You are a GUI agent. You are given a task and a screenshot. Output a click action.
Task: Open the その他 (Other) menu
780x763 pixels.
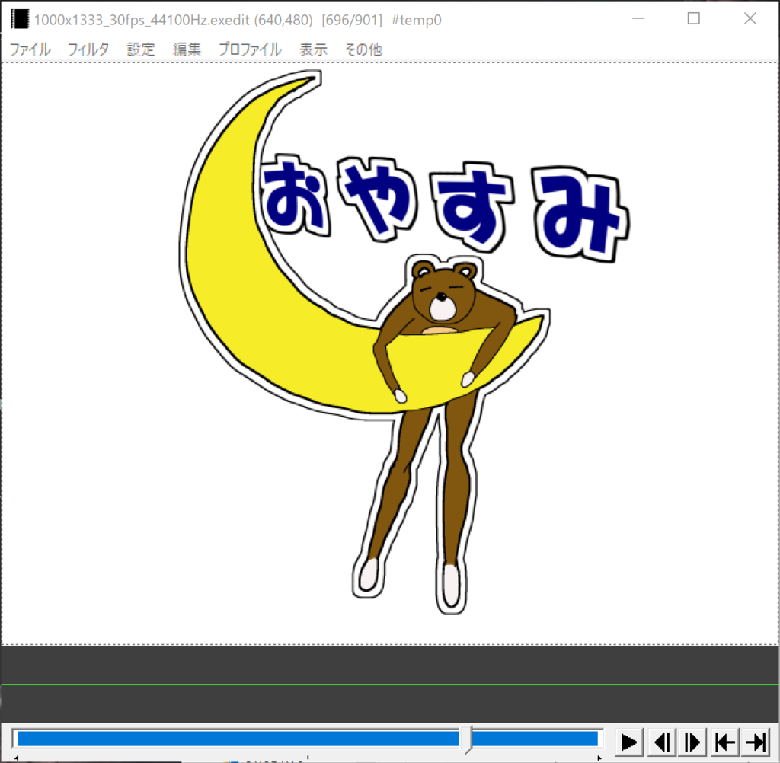[x=362, y=49]
